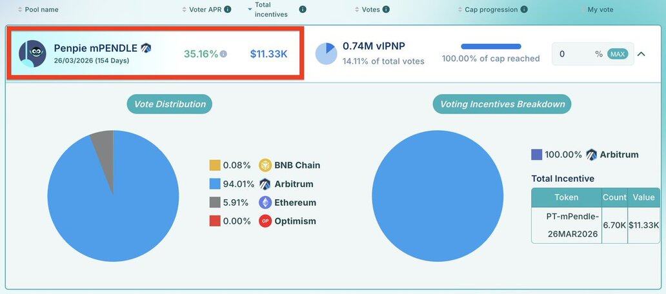Click the Optimism legend icon
666x294 pixels.
coord(265,221)
